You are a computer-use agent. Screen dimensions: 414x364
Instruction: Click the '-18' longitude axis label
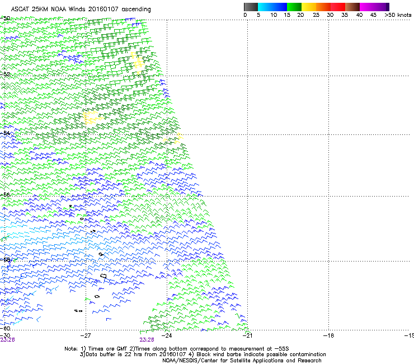(328, 335)
